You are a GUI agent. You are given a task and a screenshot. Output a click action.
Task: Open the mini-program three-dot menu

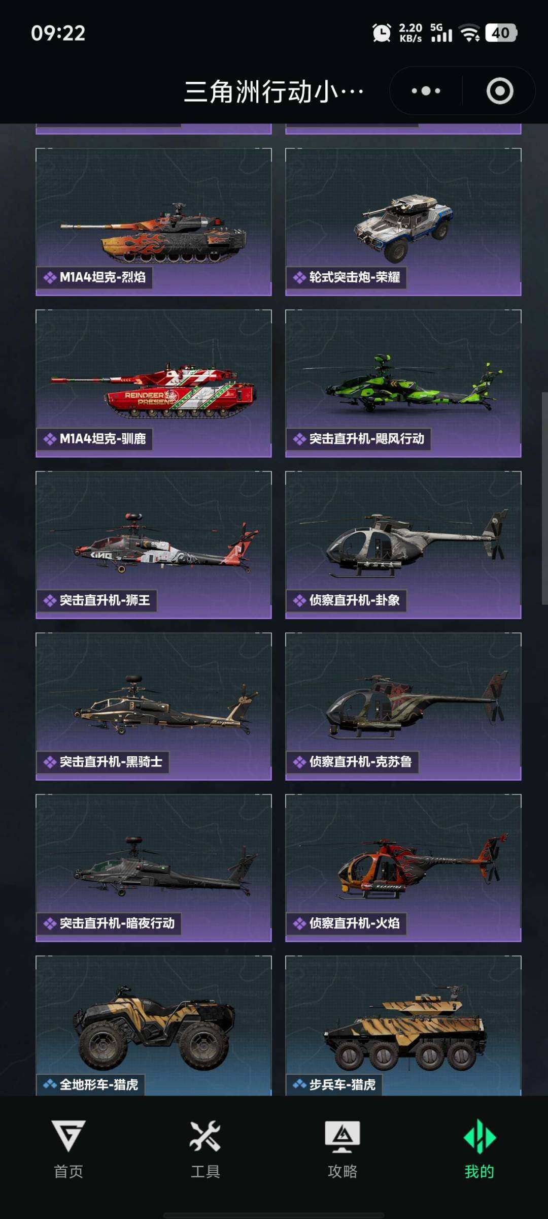(x=426, y=91)
